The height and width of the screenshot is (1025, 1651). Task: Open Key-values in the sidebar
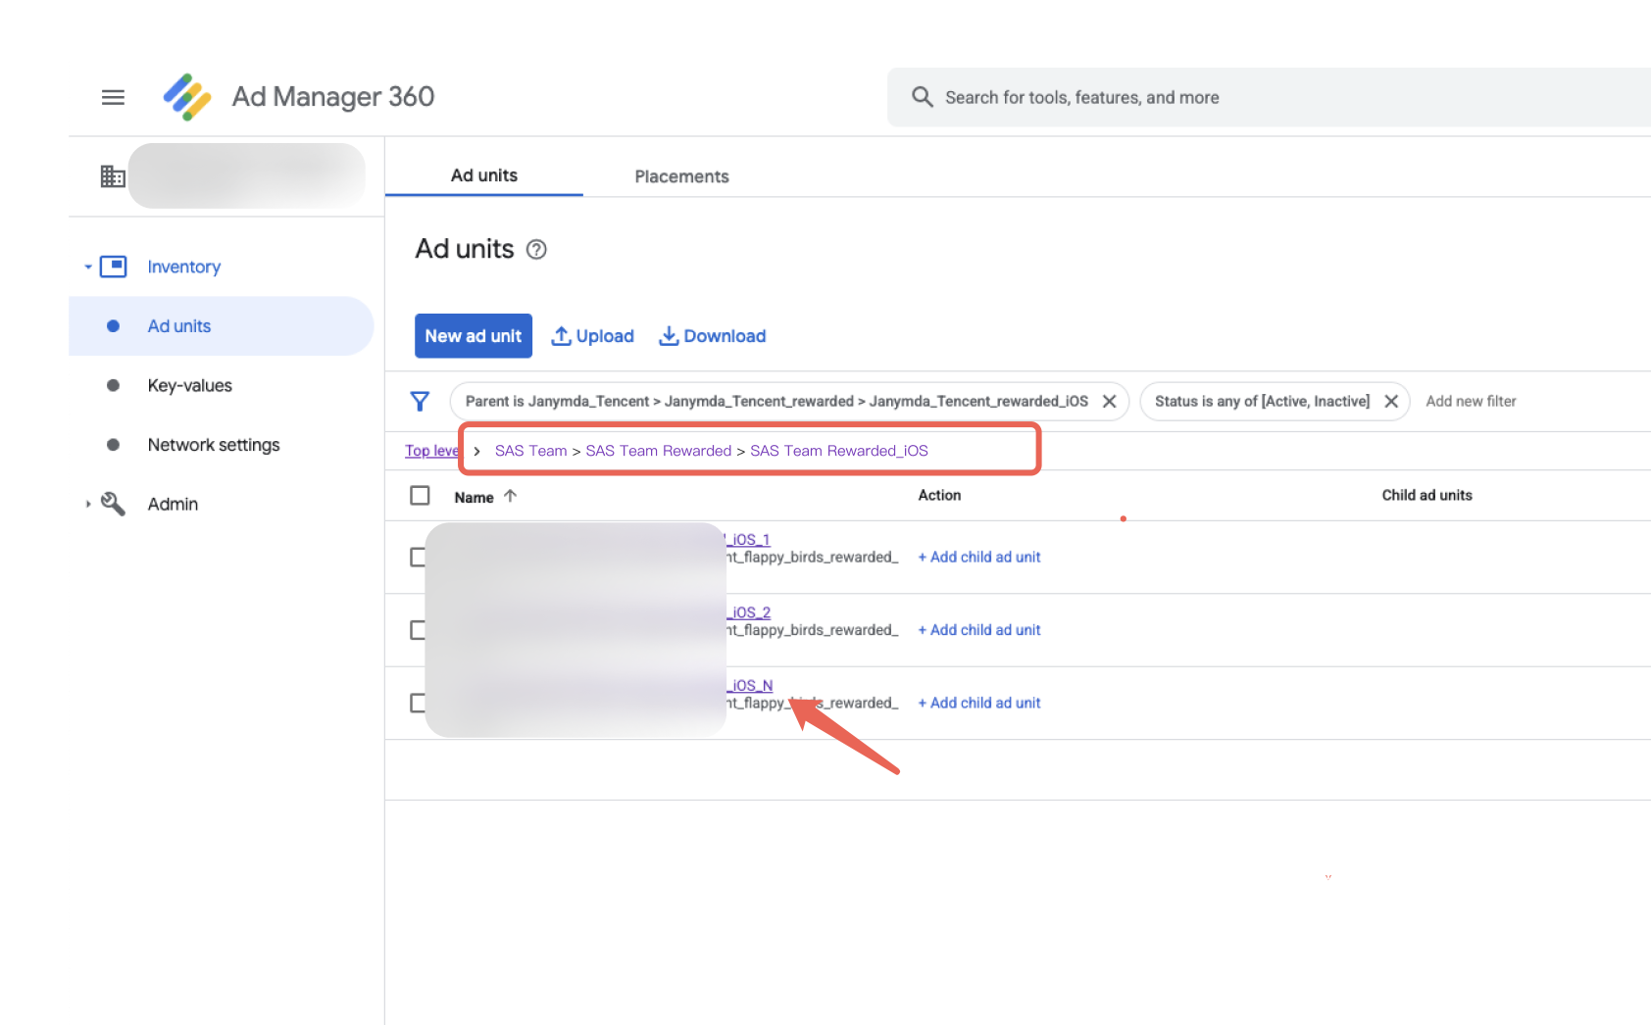click(x=189, y=385)
